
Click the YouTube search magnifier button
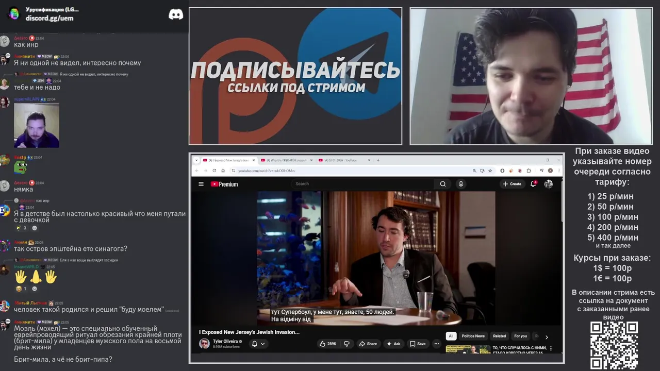[x=443, y=184]
